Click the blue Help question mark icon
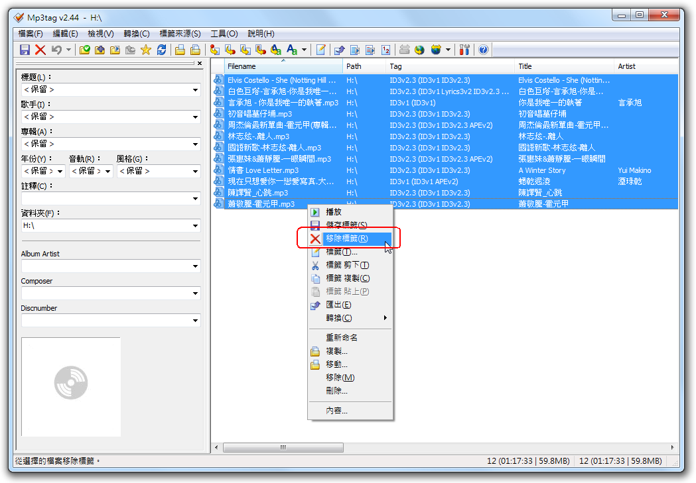Screen dimensions: 696x483 click(484, 50)
